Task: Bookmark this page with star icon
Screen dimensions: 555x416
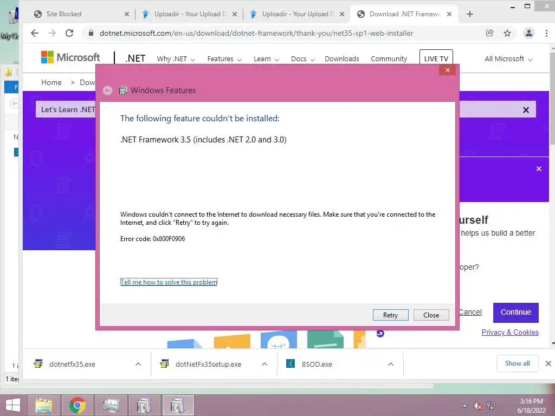Action: point(507,33)
